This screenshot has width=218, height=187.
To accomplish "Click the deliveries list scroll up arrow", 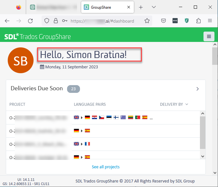I will (x=203, y=113).
